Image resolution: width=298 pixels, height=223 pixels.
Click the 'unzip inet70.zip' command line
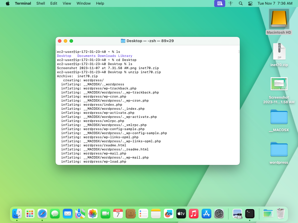(109, 72)
